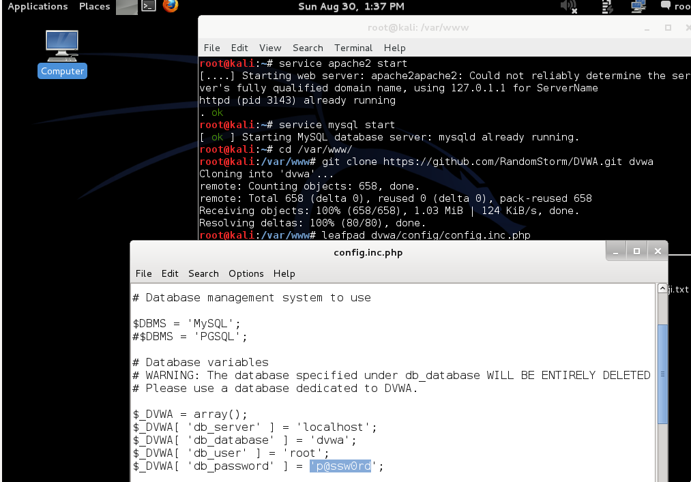Open the Leafpad File menu

coord(143,273)
